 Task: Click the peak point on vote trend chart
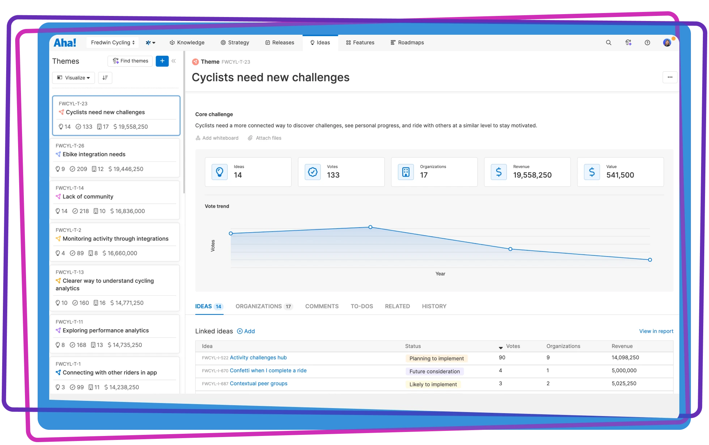point(370,227)
